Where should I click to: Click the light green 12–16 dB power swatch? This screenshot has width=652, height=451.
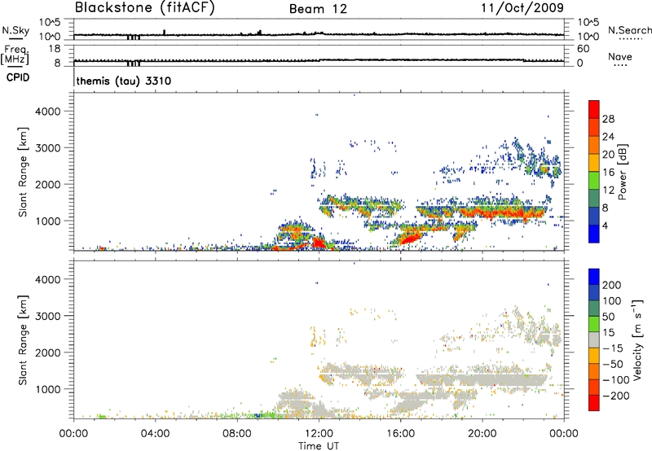click(594, 180)
